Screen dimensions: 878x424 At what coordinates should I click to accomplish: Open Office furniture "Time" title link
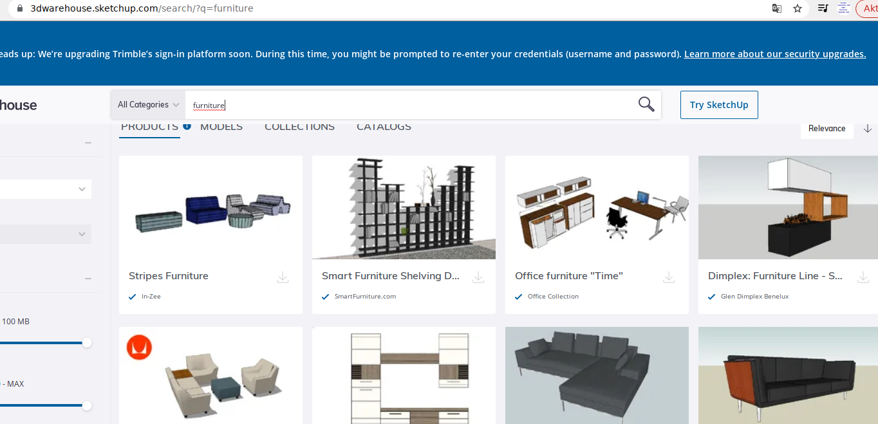point(569,275)
